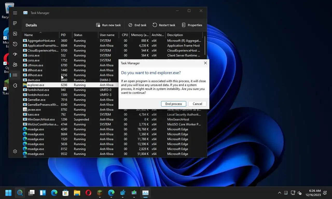This screenshot has height=199, width=332.
Task: Click Run new task
Action: tap(108, 25)
